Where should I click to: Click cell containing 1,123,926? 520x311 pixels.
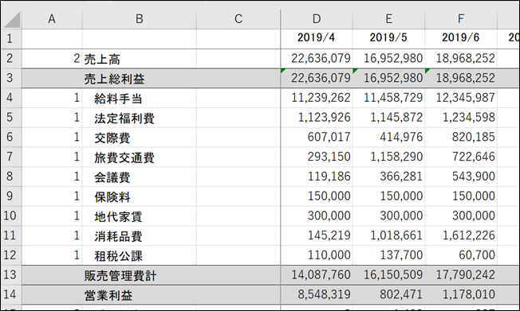pyautogui.click(x=317, y=118)
